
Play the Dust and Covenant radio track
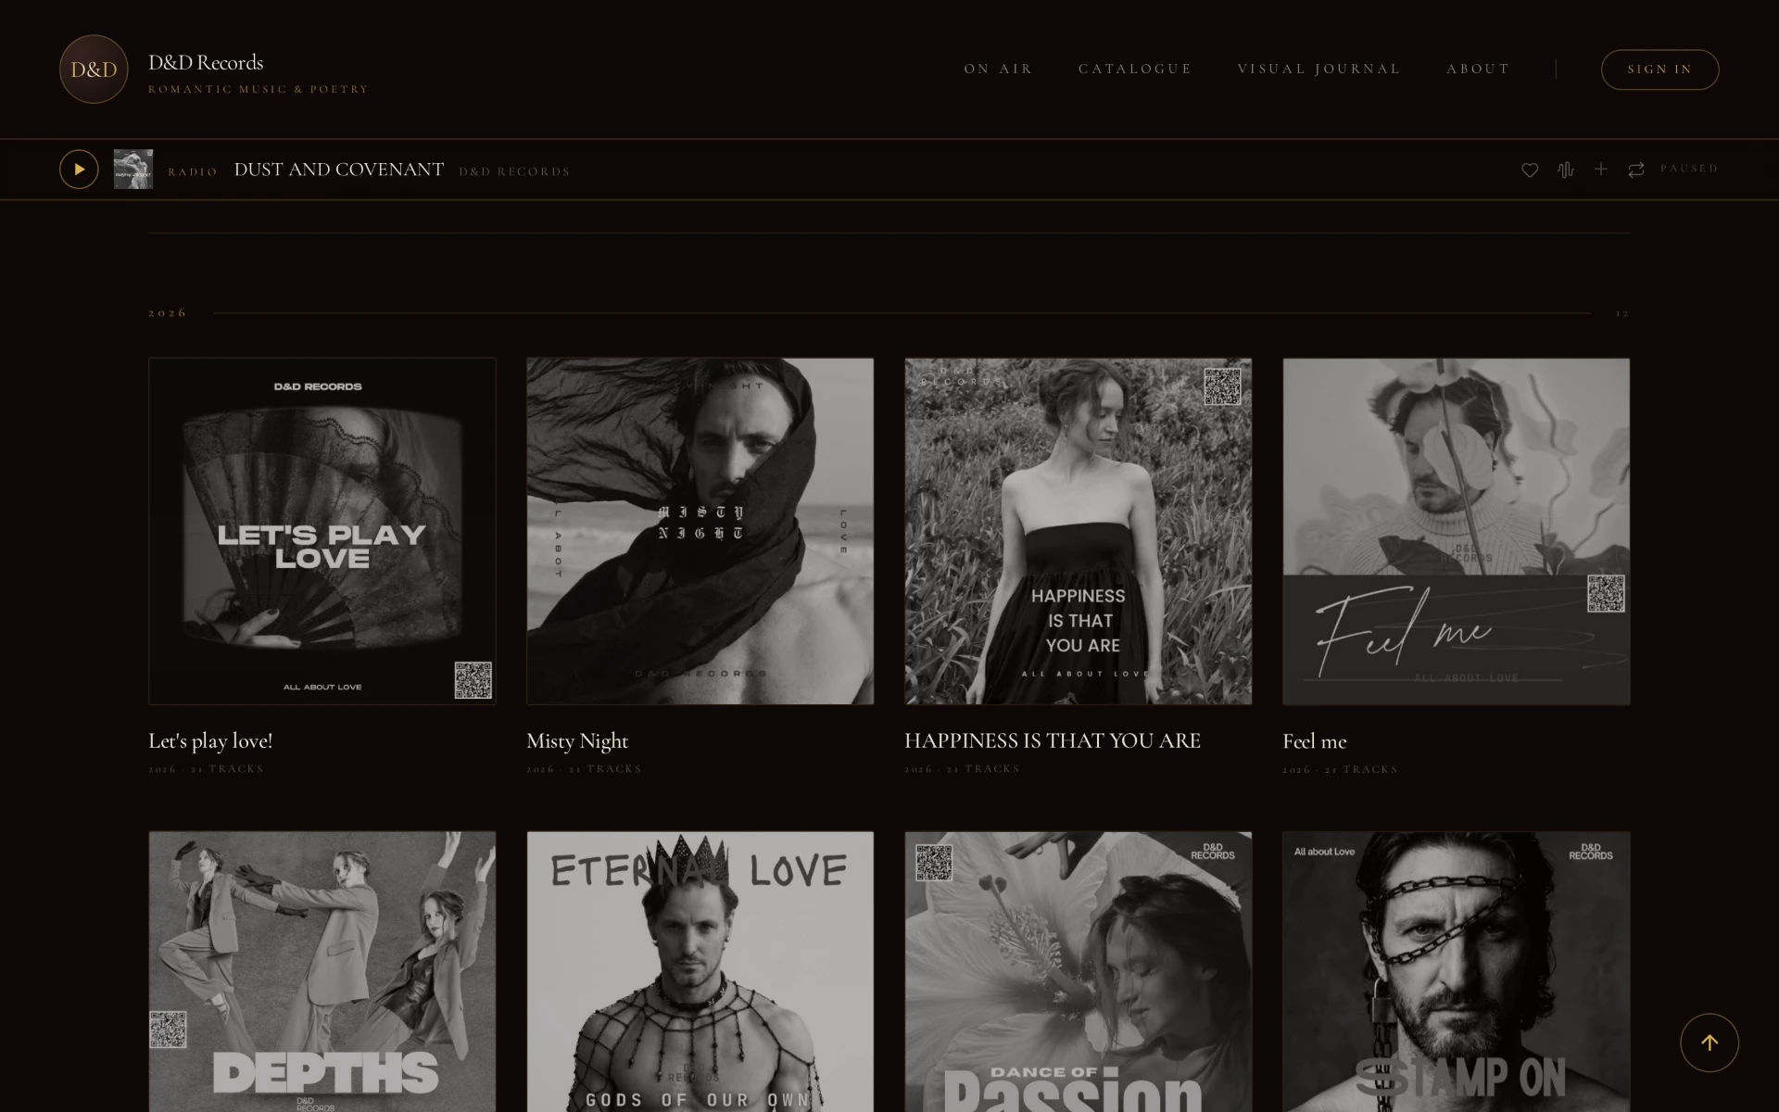pos(79,170)
